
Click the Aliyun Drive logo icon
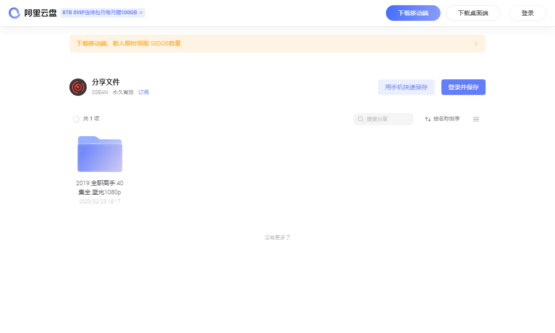click(x=15, y=13)
